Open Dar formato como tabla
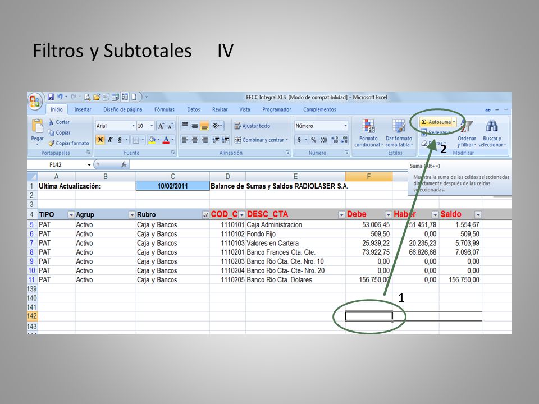The width and height of the screenshot is (539, 404). [399, 134]
